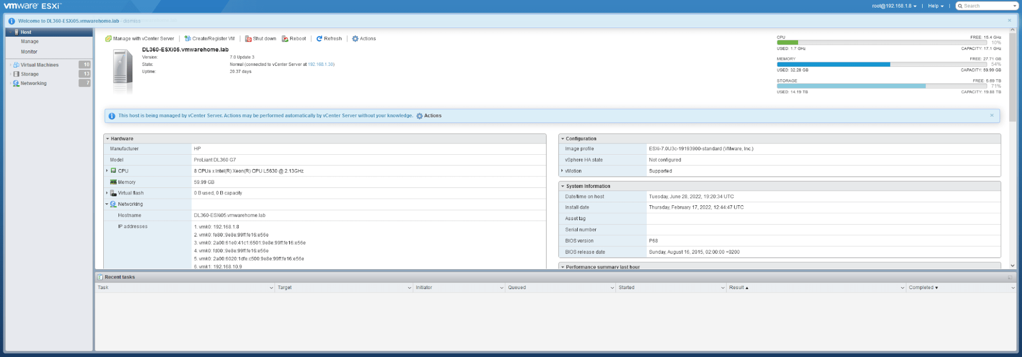Open the Task column menu arrow
Image resolution: width=1022 pixels, height=357 pixels.
point(271,288)
